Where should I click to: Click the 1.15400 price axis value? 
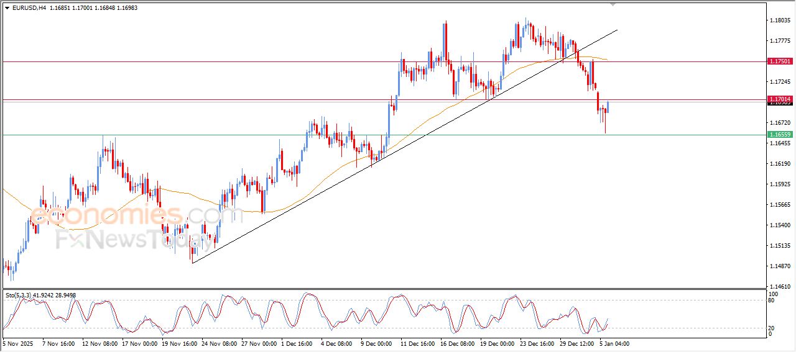point(780,225)
